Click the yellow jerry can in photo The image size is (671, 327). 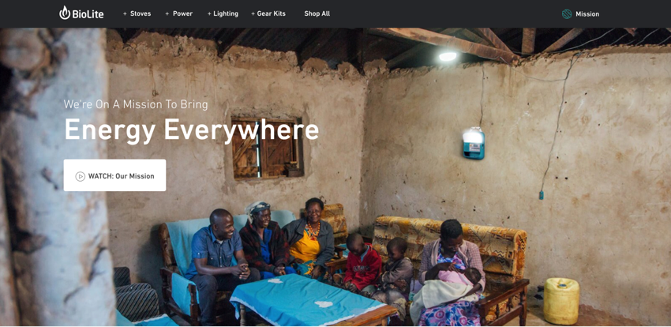click(561, 301)
